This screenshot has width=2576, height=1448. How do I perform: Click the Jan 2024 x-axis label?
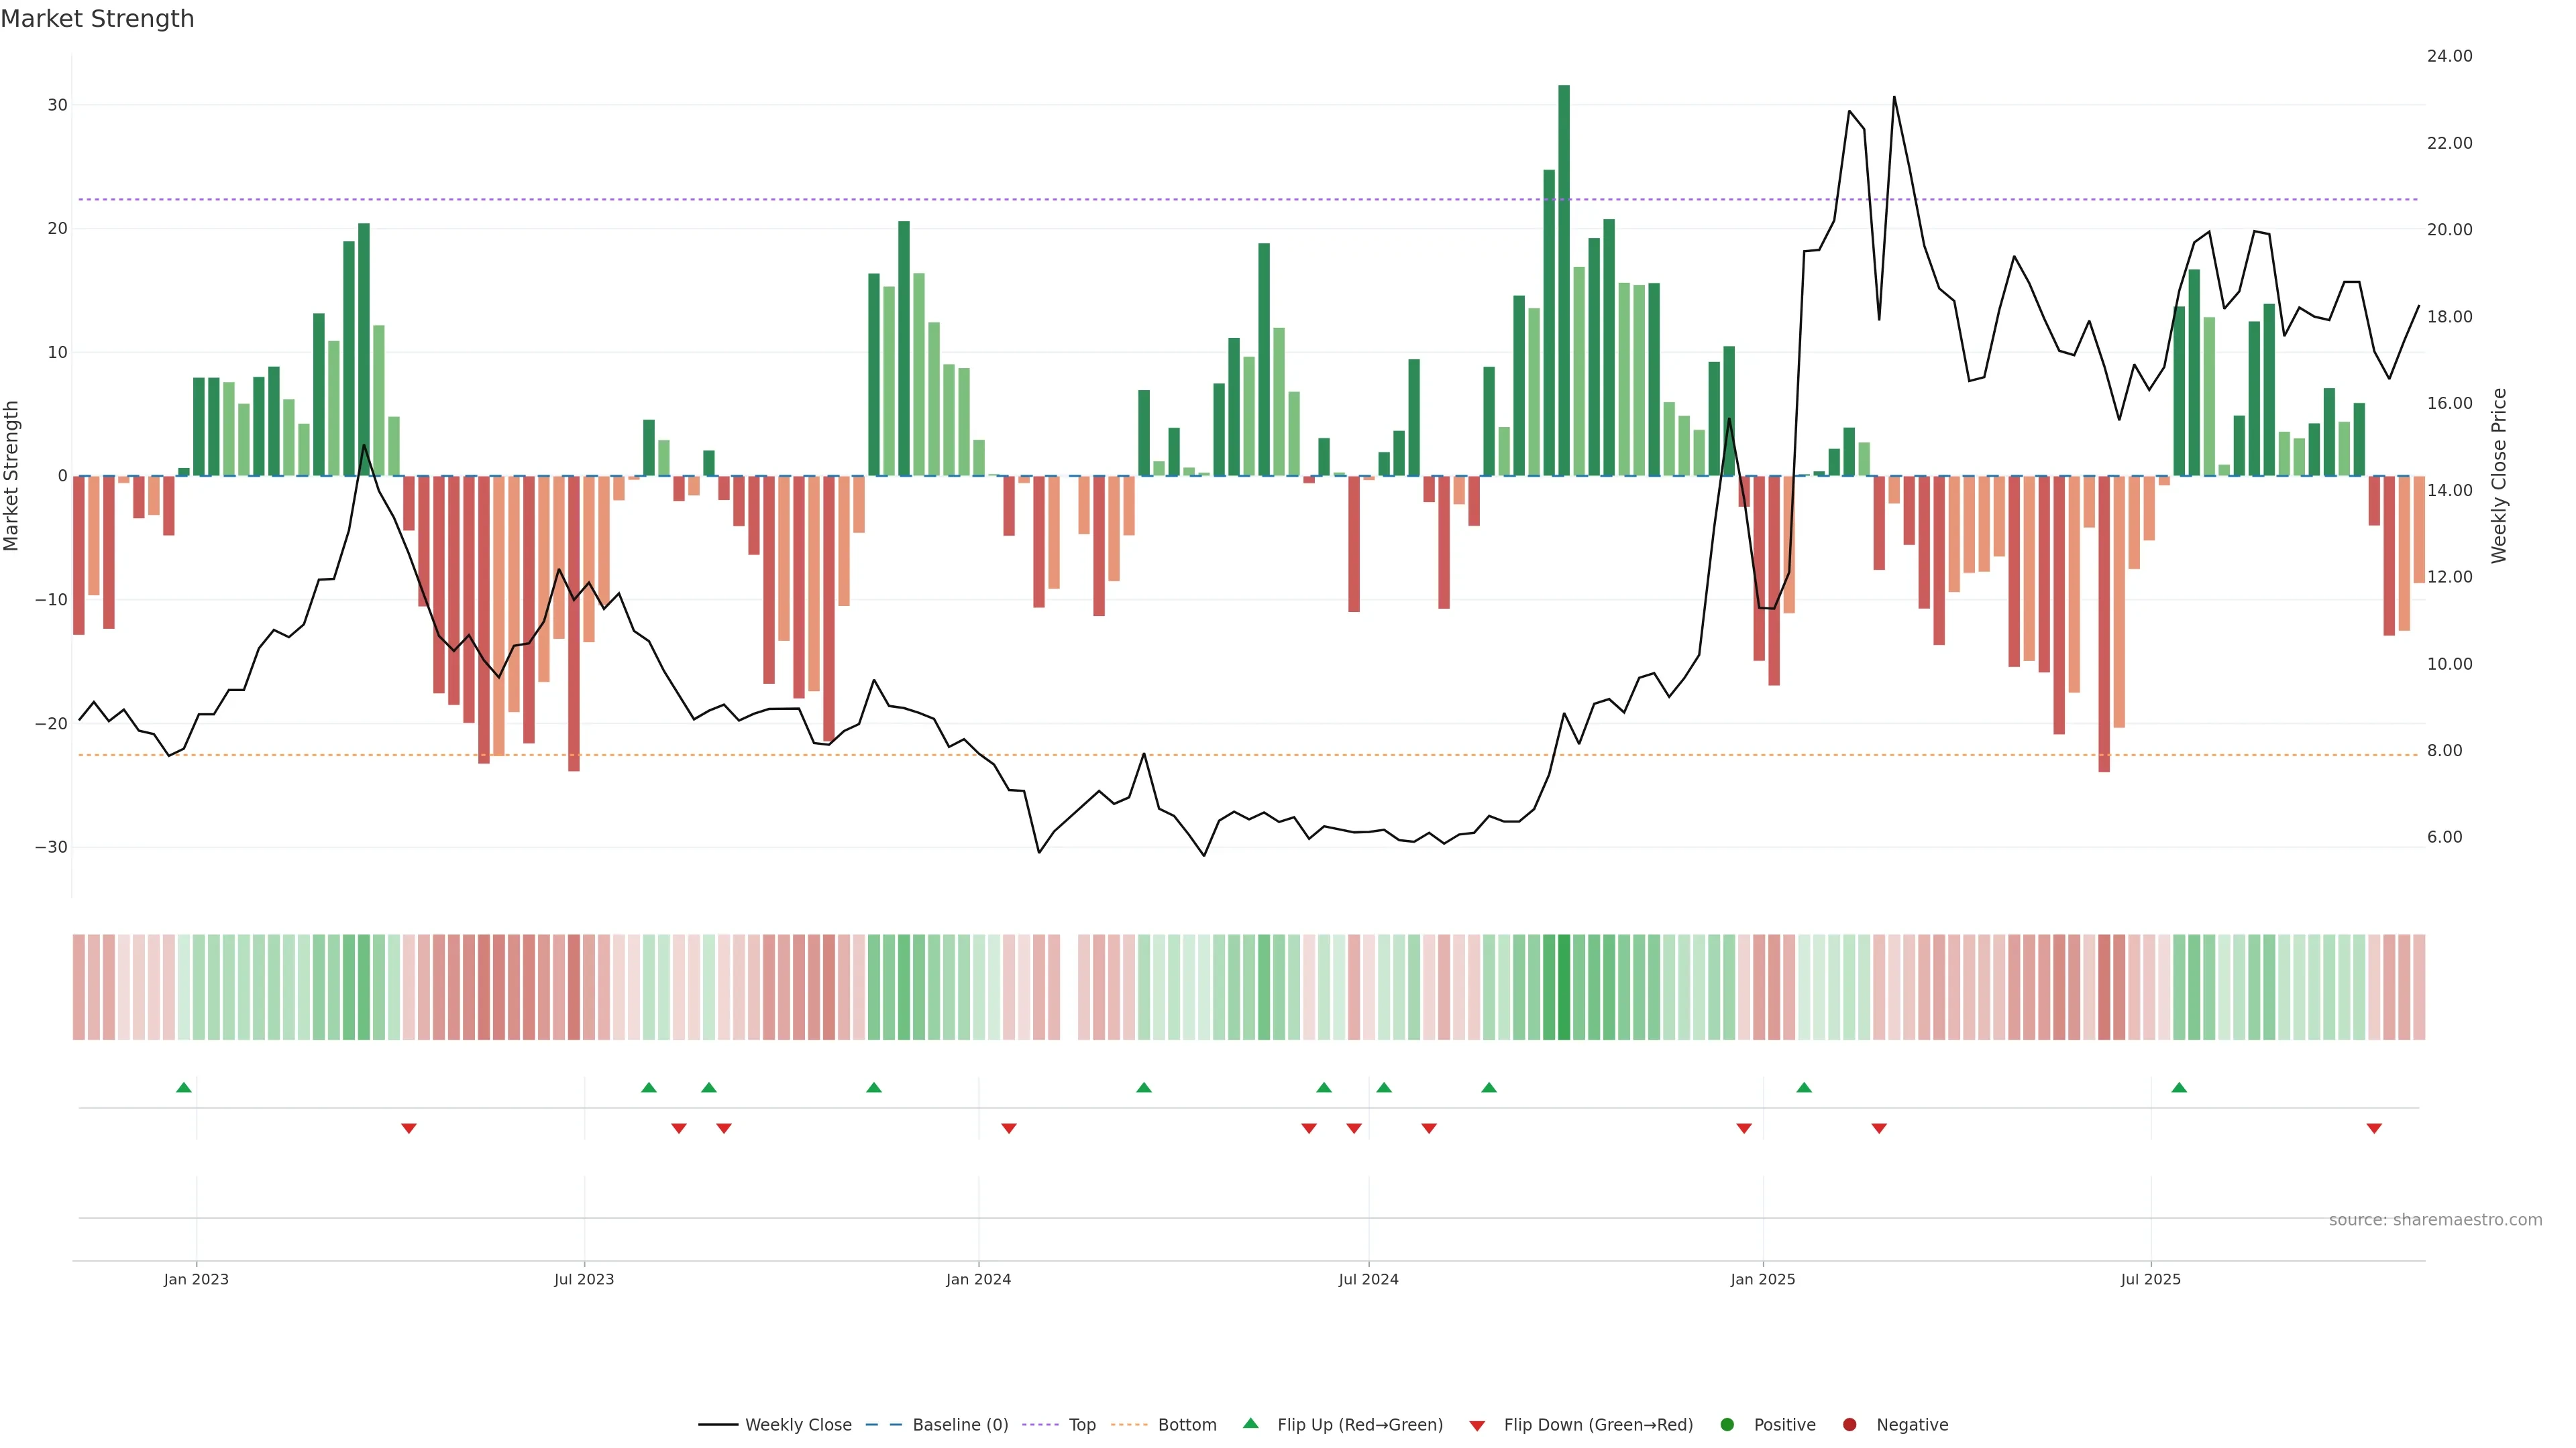click(978, 1279)
